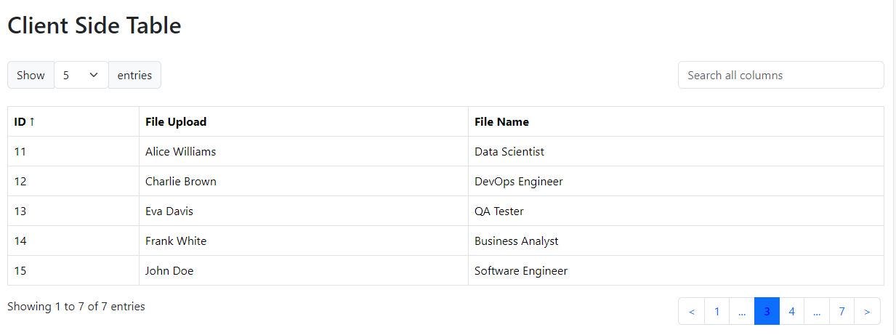
Task: Click the Business Analyst cell
Action: coord(517,241)
